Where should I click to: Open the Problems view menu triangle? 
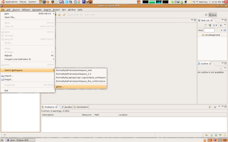coord(219,106)
